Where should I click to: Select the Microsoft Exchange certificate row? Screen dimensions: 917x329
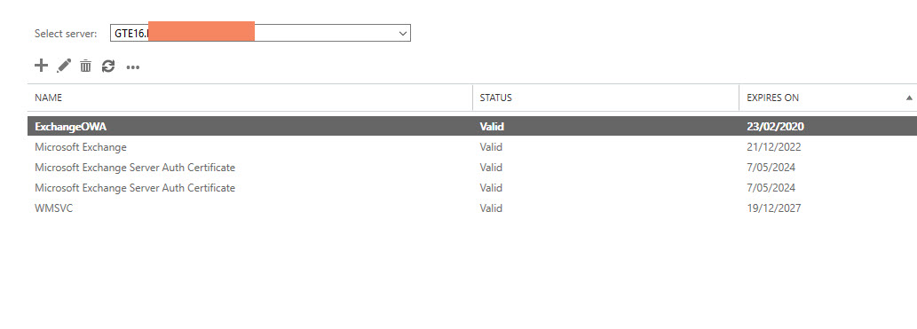[x=472, y=146]
